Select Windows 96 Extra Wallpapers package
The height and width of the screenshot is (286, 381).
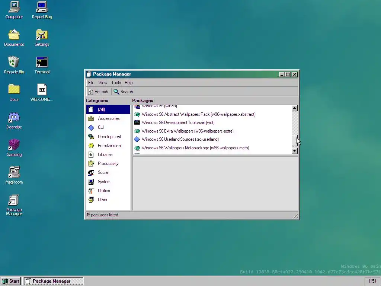tap(212, 131)
